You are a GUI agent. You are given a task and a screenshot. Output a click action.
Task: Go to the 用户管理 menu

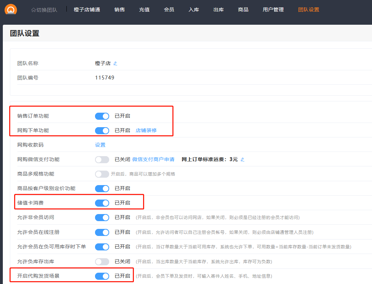273,10
